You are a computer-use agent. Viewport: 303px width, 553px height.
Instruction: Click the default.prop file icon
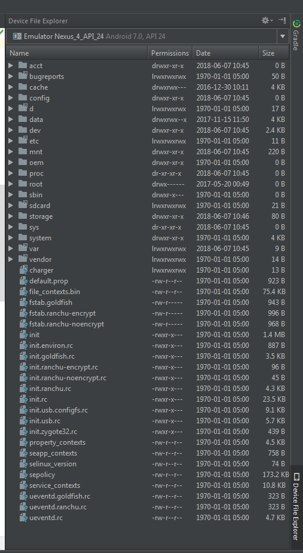click(x=23, y=281)
